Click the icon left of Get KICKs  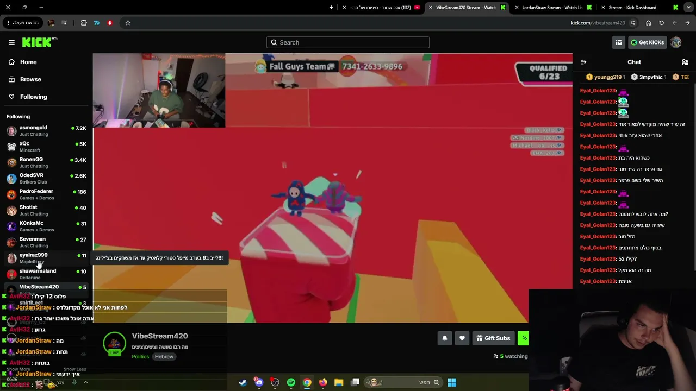click(619, 42)
